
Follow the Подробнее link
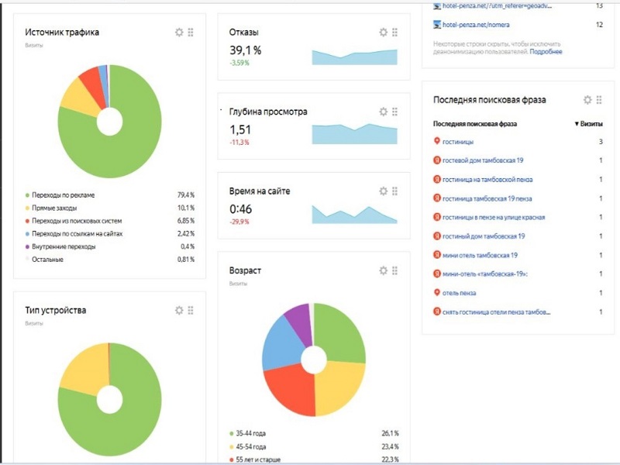[x=546, y=51]
